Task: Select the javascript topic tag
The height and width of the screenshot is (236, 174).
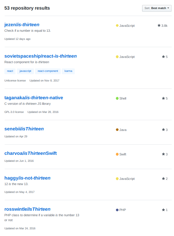Action: [25, 71]
